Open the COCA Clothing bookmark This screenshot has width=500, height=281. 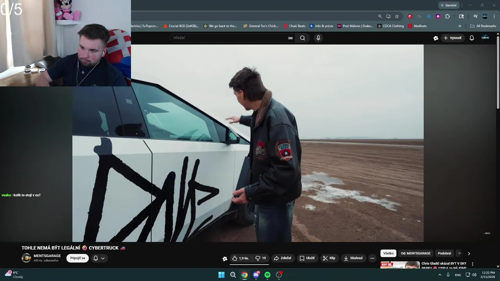coord(391,26)
